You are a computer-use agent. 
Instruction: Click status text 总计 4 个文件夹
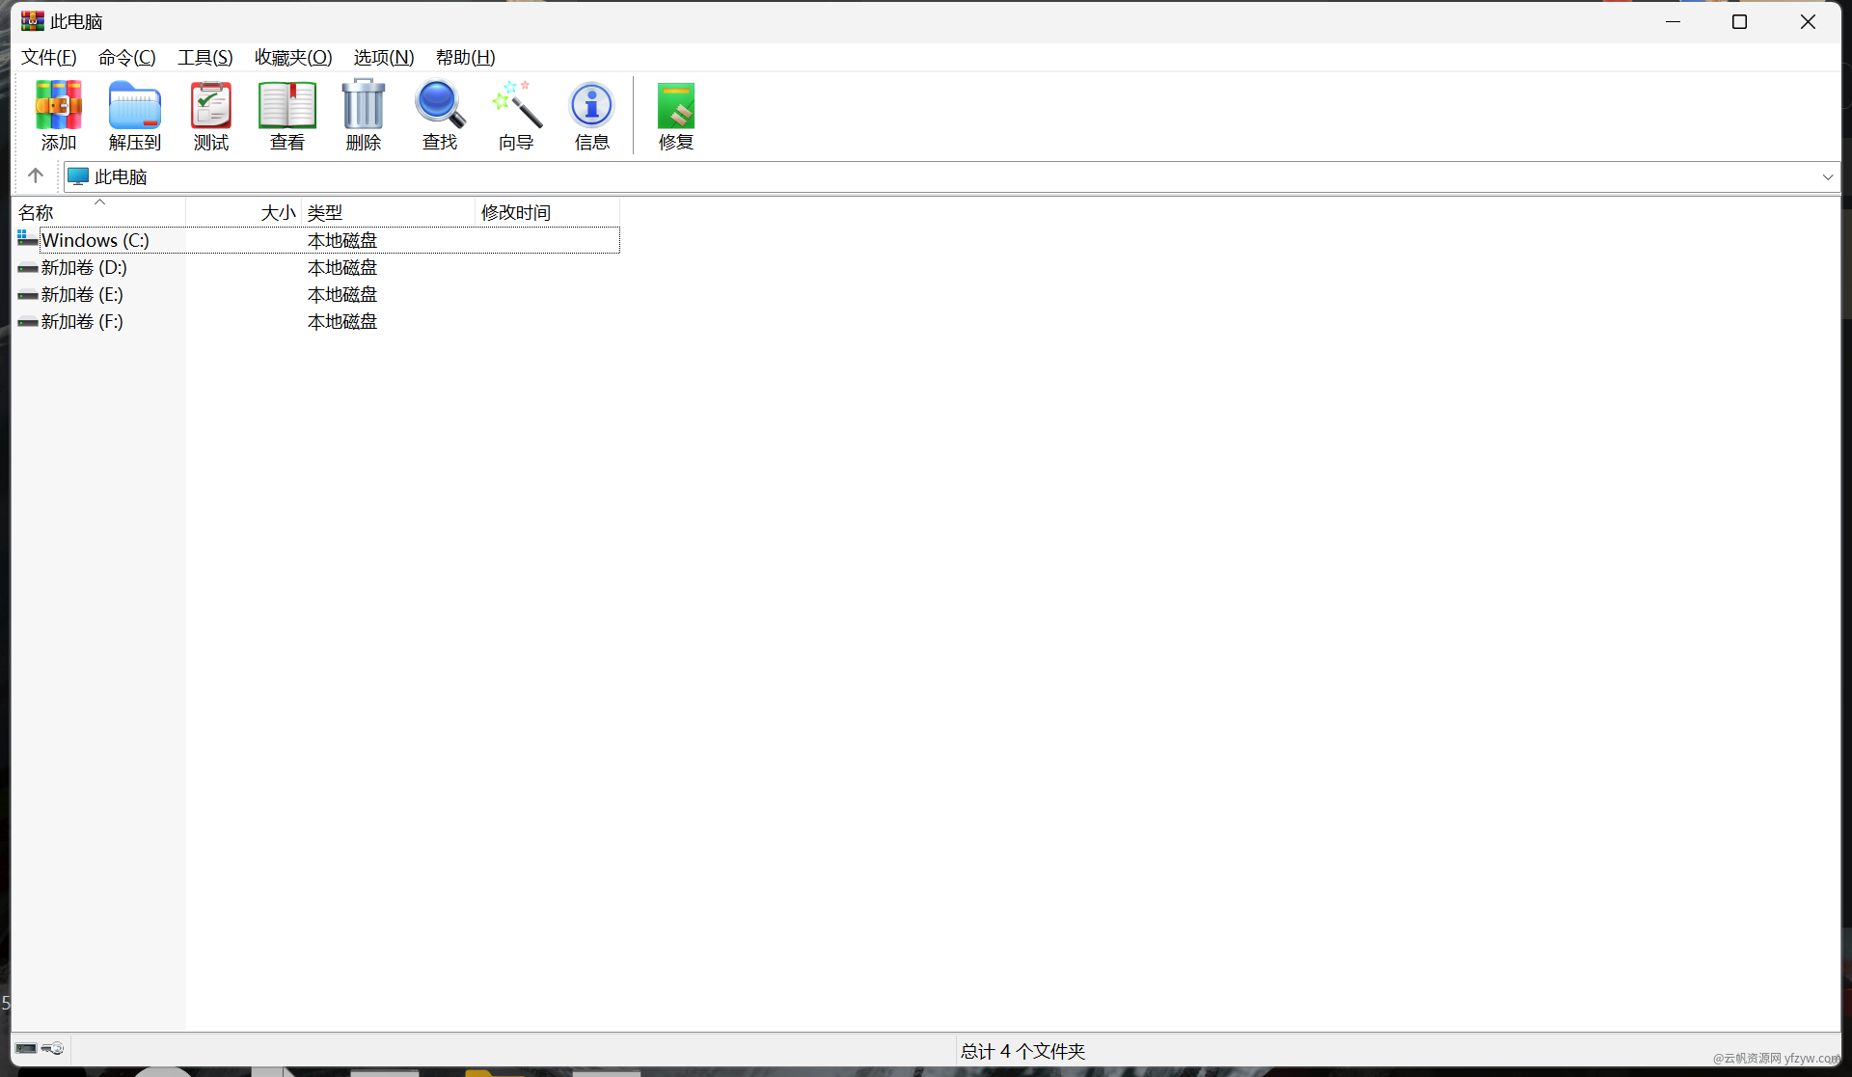(1022, 1051)
